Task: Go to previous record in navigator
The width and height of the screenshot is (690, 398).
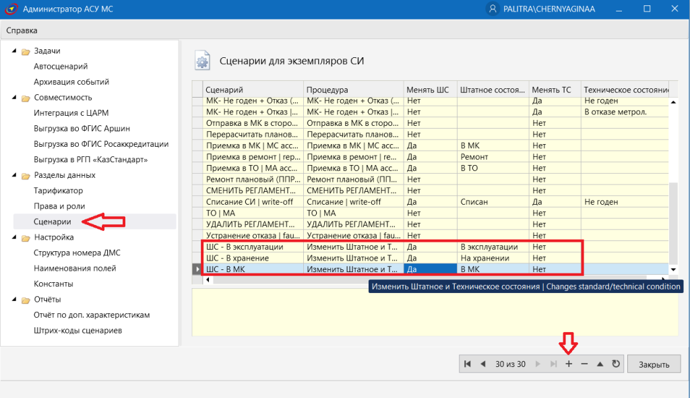Action: coord(482,364)
